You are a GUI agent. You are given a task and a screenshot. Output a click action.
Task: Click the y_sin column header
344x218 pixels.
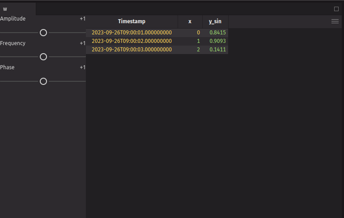(215, 21)
